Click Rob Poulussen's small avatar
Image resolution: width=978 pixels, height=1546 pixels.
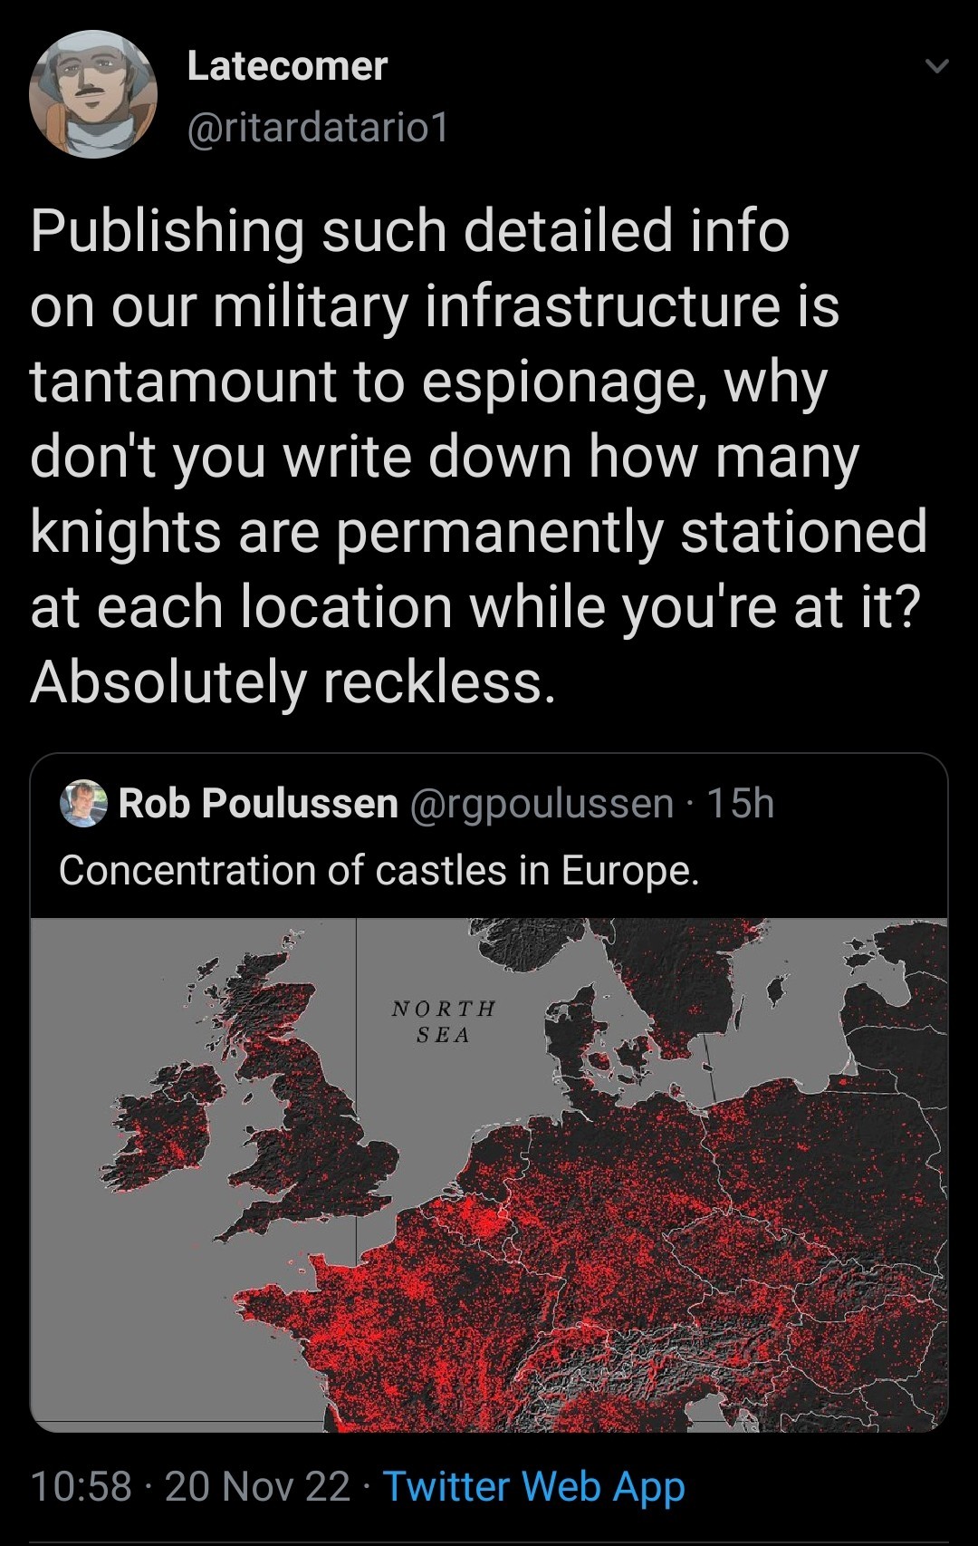coord(84,803)
